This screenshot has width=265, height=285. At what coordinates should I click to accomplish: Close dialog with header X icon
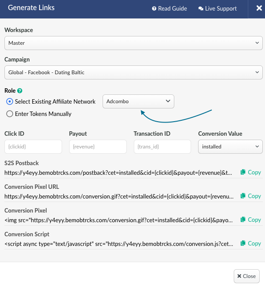pos(259,8)
